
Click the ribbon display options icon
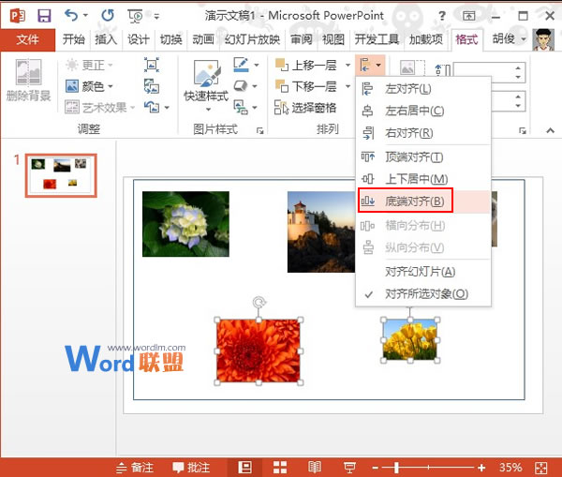[468, 16]
